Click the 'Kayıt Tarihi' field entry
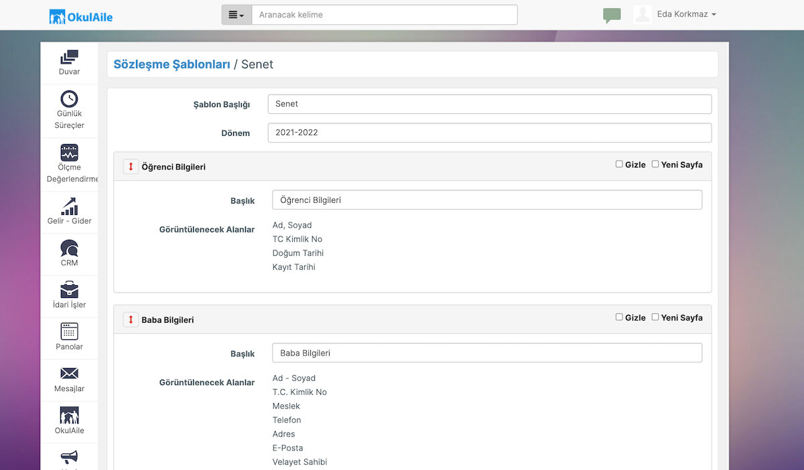 tap(294, 267)
